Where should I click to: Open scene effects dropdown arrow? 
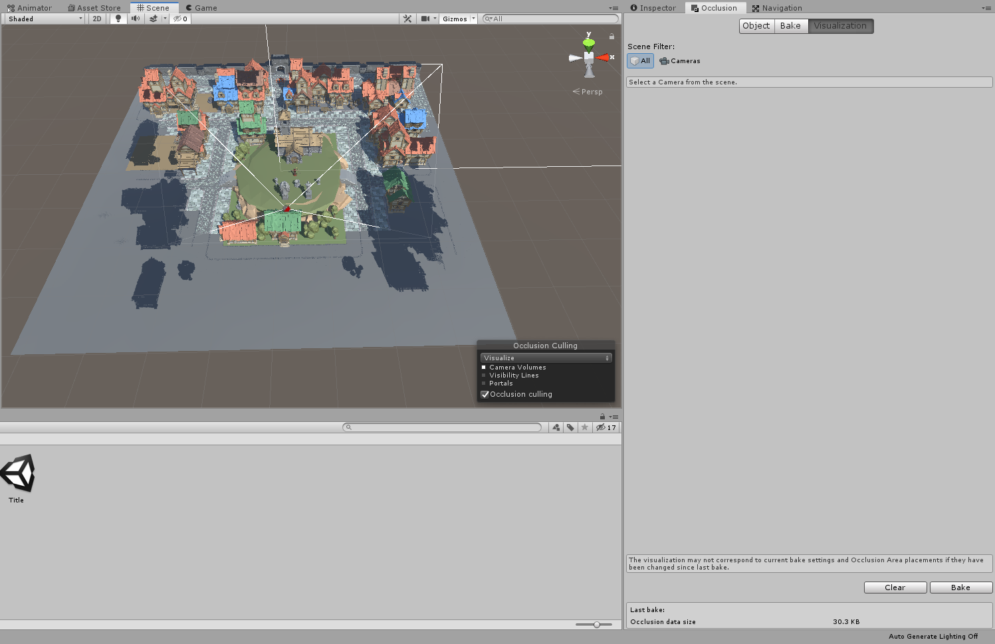165,19
